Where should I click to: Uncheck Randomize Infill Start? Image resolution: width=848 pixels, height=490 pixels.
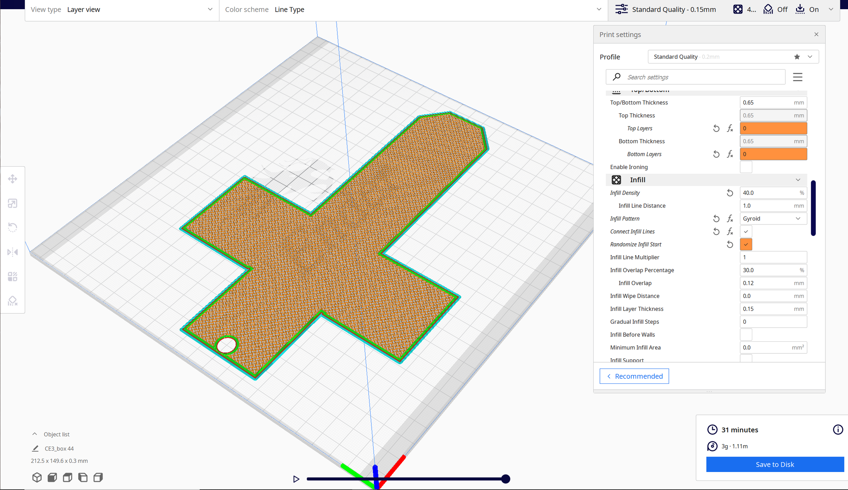point(746,244)
